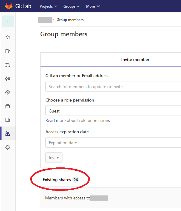Screen dimensions: 181x211
Task: Select the Invite member tab
Action: tap(135, 59)
